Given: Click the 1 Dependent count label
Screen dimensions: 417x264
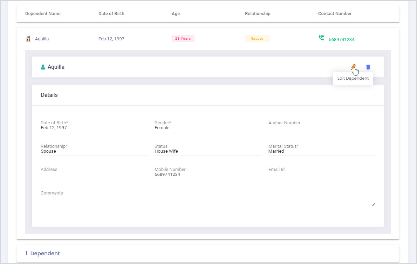Looking at the screenshot, I should (x=42, y=253).
